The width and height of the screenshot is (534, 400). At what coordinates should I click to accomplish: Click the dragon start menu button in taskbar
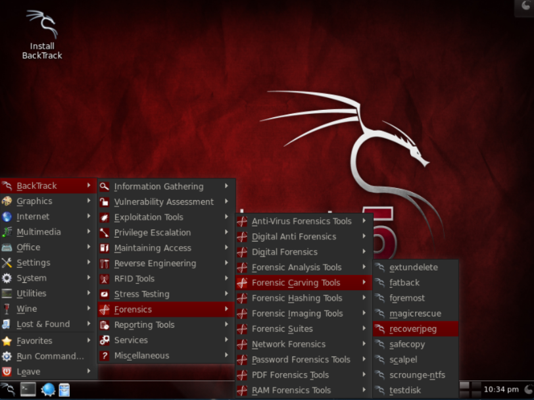pos(8,389)
